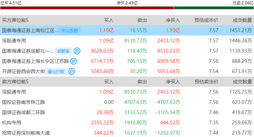Open 国泰海通证券上海长宁区江苏路 seat name

pos(35,61)
